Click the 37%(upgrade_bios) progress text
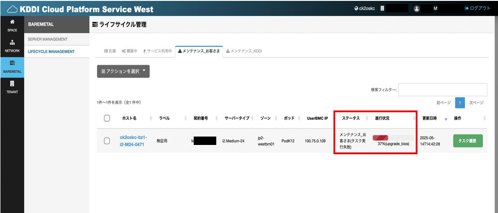 [x=393, y=144]
